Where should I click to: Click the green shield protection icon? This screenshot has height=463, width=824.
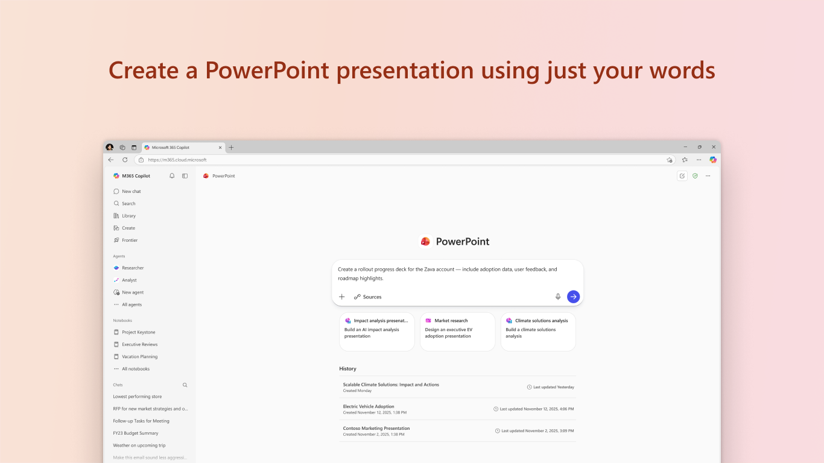tap(695, 176)
